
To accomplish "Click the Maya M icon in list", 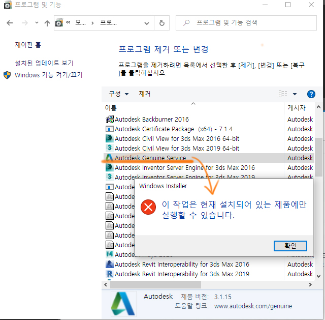I will pyautogui.click(x=110, y=254).
